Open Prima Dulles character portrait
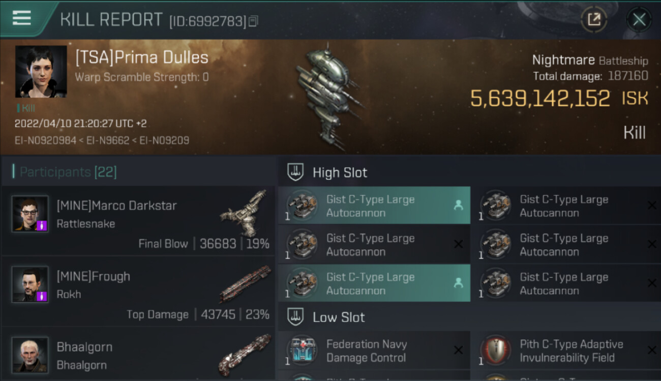 click(x=41, y=72)
